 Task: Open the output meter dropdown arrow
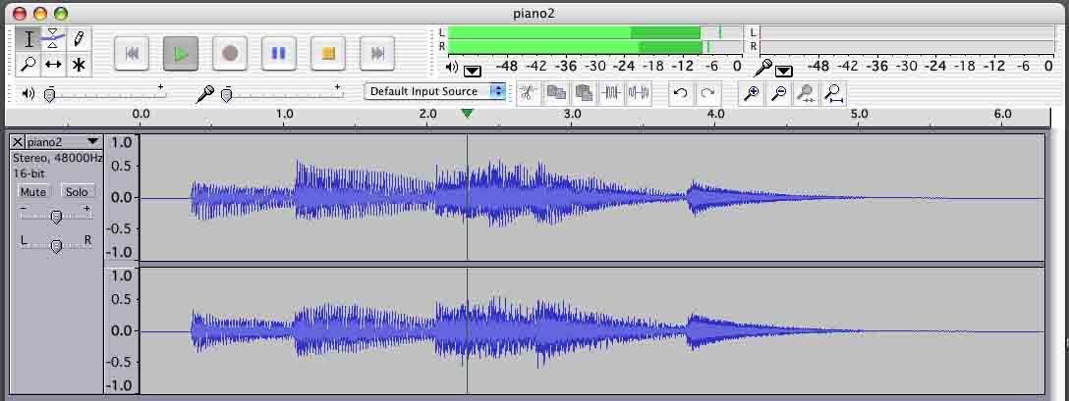(x=473, y=71)
